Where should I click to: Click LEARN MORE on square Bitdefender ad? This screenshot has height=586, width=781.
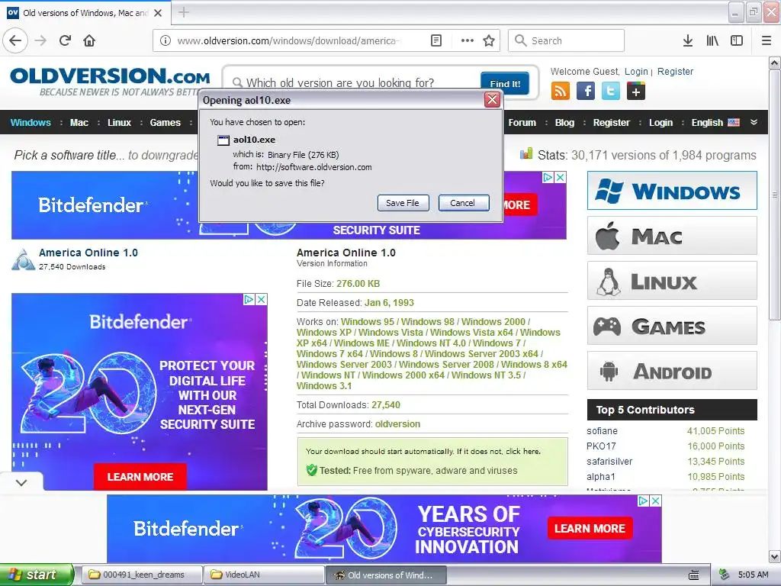[x=140, y=477]
